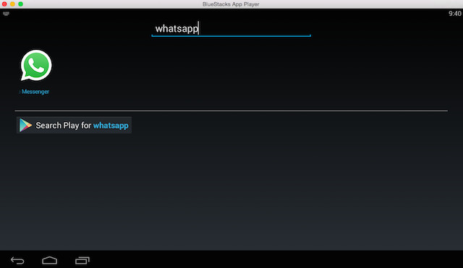Click the Google Play triangle icon
The image size is (463, 268).
[x=25, y=125]
